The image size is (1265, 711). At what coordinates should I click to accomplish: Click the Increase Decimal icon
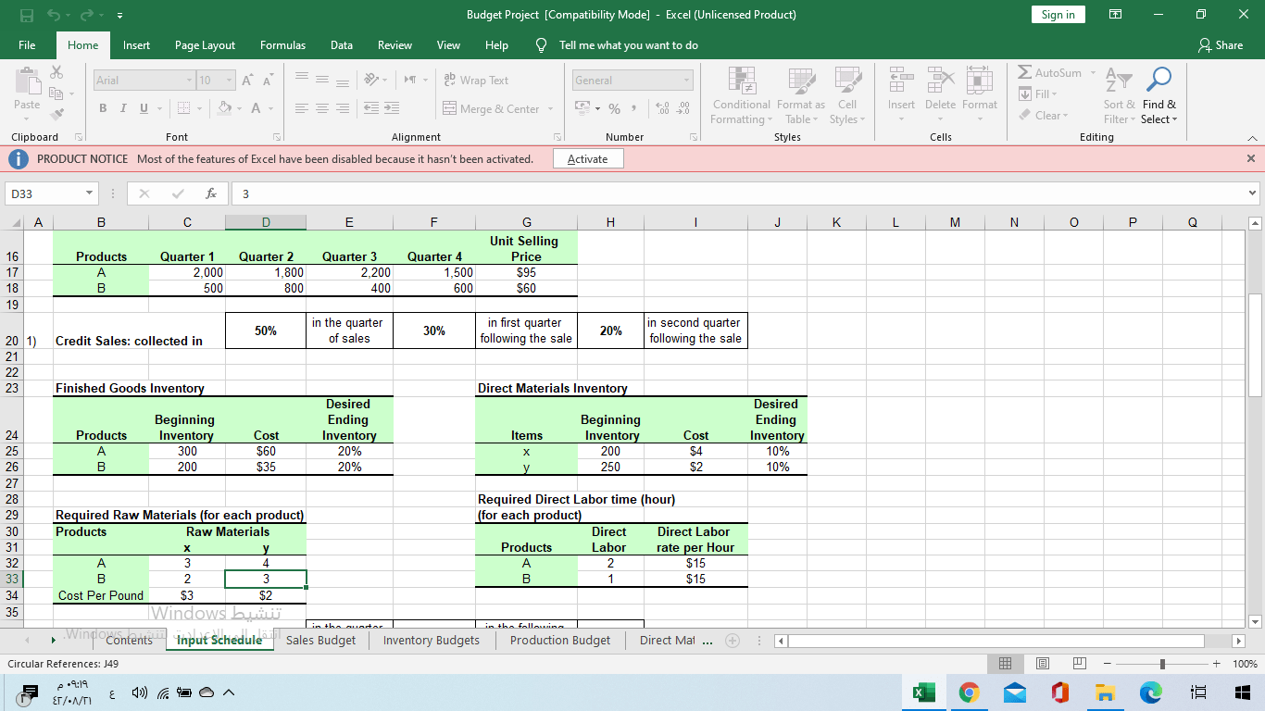[x=663, y=108]
